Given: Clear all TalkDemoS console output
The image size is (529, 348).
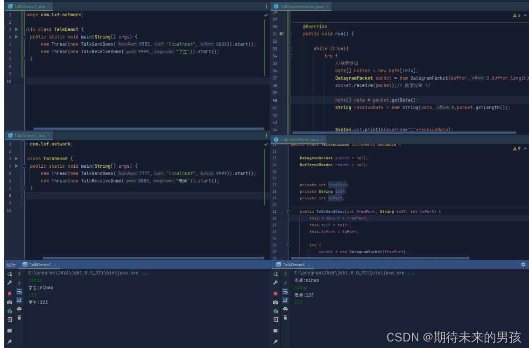Looking at the screenshot, I should (285, 317).
